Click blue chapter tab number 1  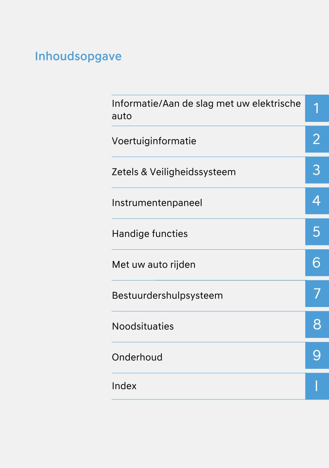[317, 109]
